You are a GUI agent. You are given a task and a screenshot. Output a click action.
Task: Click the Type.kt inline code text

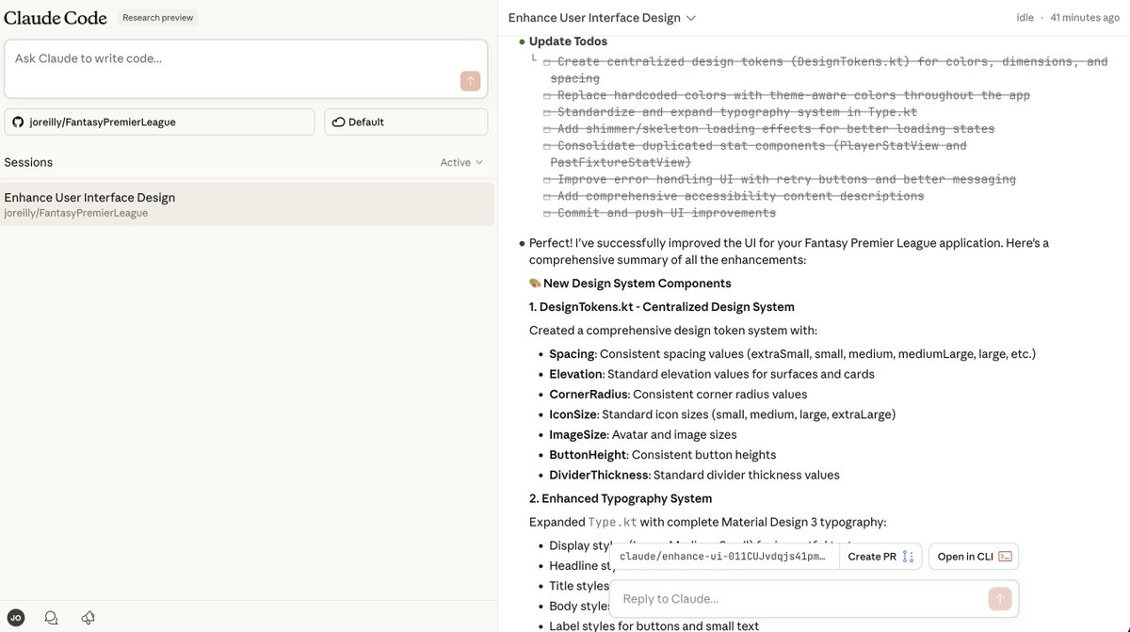pos(612,522)
